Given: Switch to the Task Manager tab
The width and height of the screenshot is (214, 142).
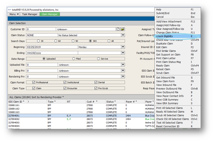Looking at the screenshot, I should (x=30, y=14).
